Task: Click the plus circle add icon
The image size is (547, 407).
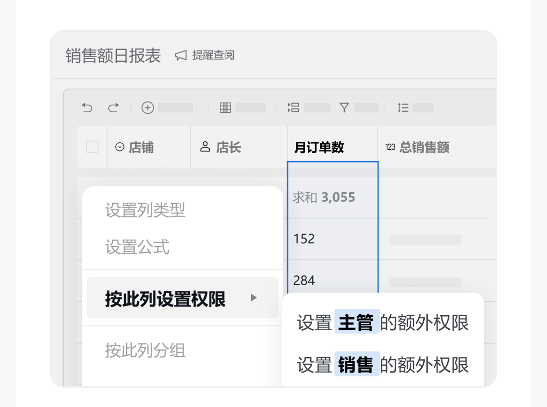Action: point(147,107)
